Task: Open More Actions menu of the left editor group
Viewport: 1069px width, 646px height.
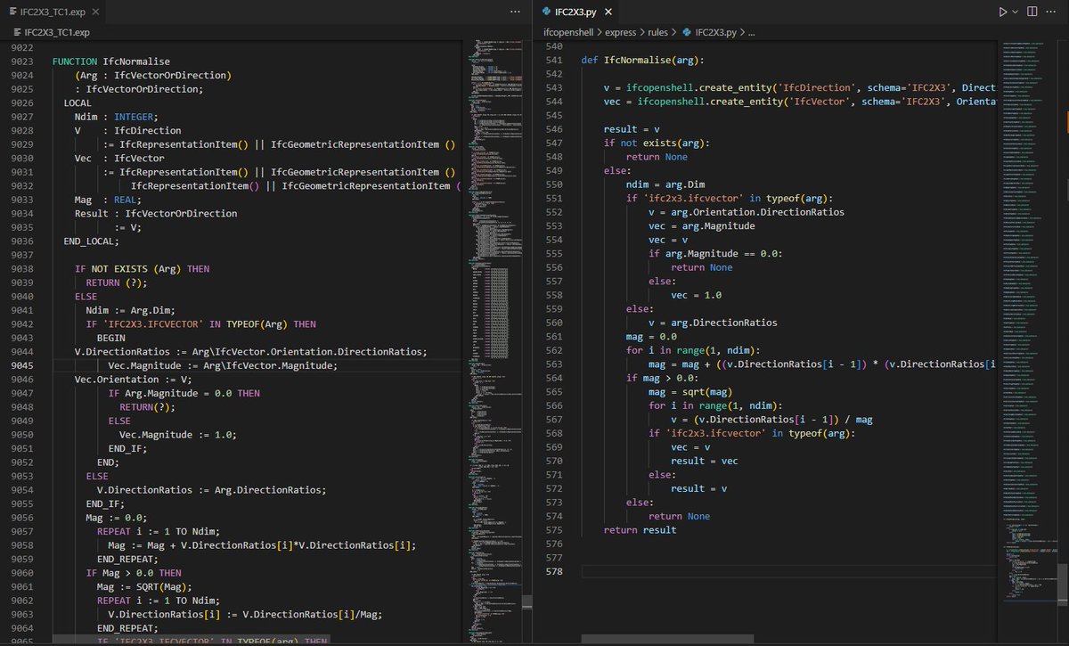Action: 515,12
